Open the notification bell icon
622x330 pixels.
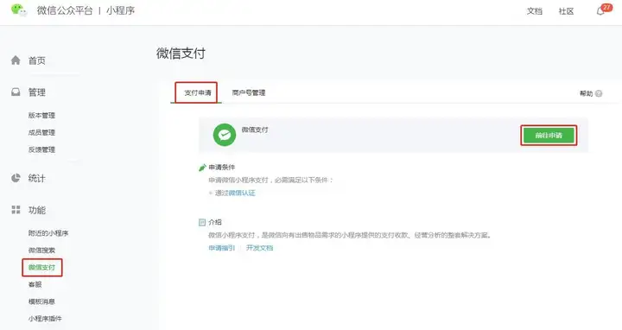tap(600, 11)
